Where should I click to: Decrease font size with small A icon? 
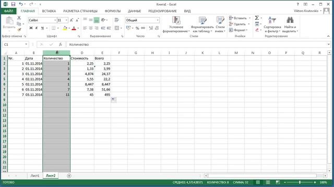pyautogui.click(x=77, y=20)
